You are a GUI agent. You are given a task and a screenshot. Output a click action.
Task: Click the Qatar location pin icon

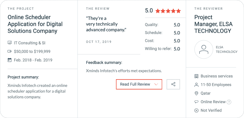(x=196, y=93)
